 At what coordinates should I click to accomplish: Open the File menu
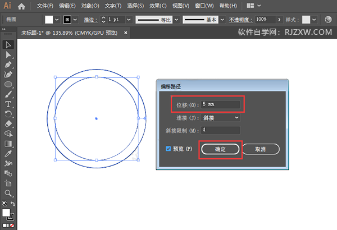coord(45,6)
